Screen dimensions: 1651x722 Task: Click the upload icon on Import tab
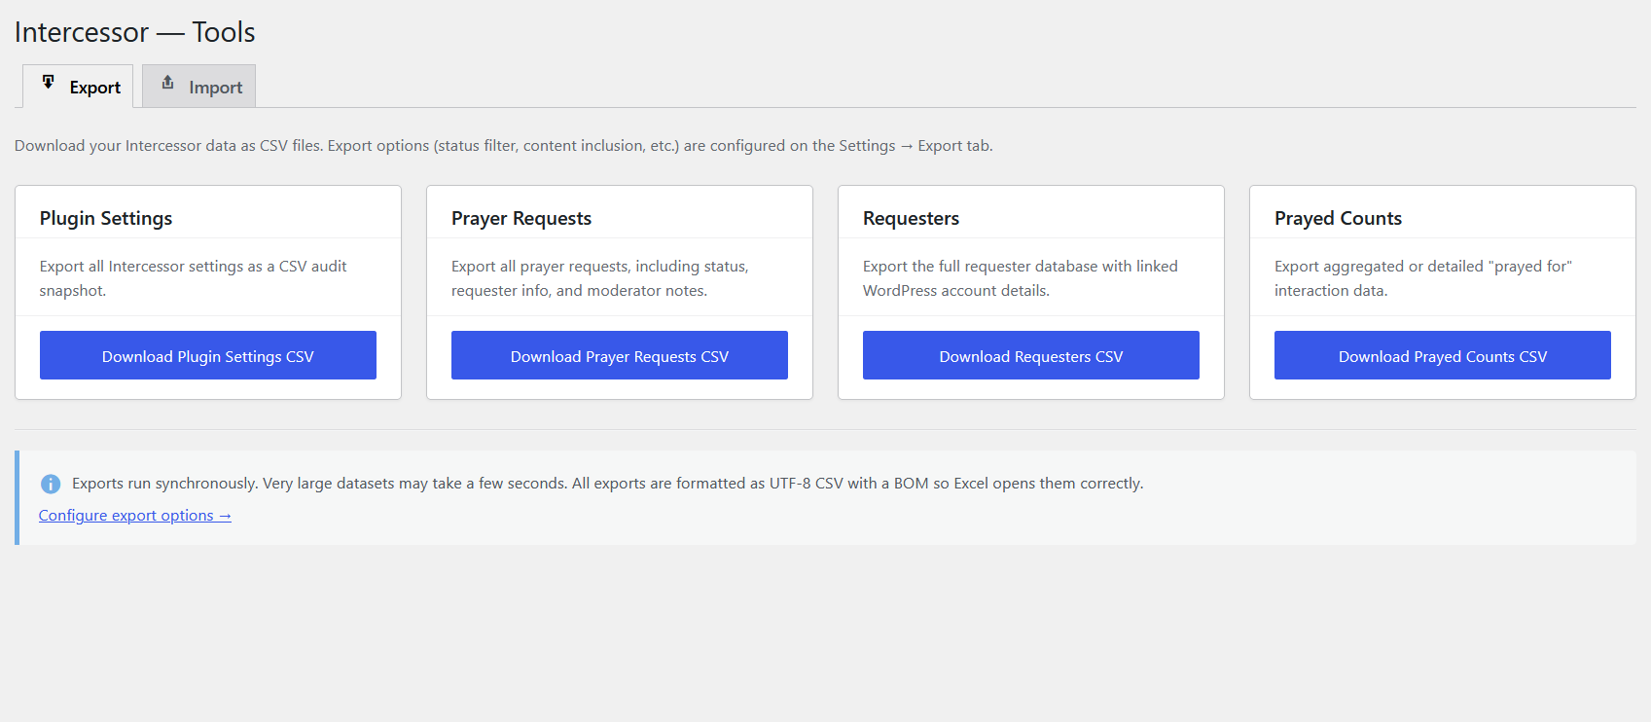point(167,83)
